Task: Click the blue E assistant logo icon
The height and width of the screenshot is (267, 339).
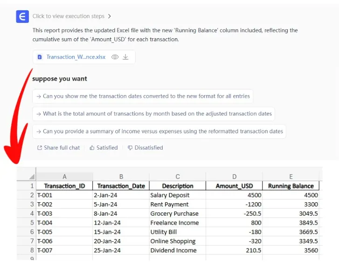Action: [22, 16]
